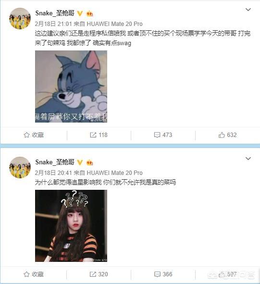Open the girl with question marks image
260x284 pixels.
tap(71, 226)
